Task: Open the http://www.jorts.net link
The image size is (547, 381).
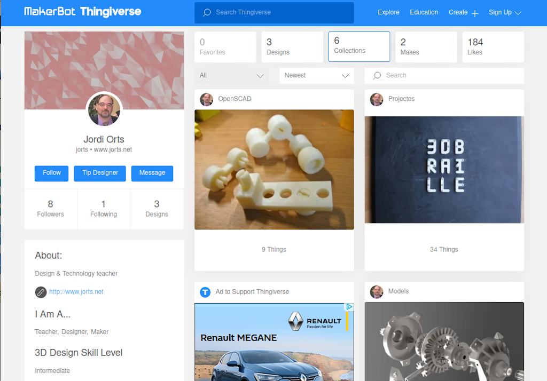Action: tap(76, 292)
